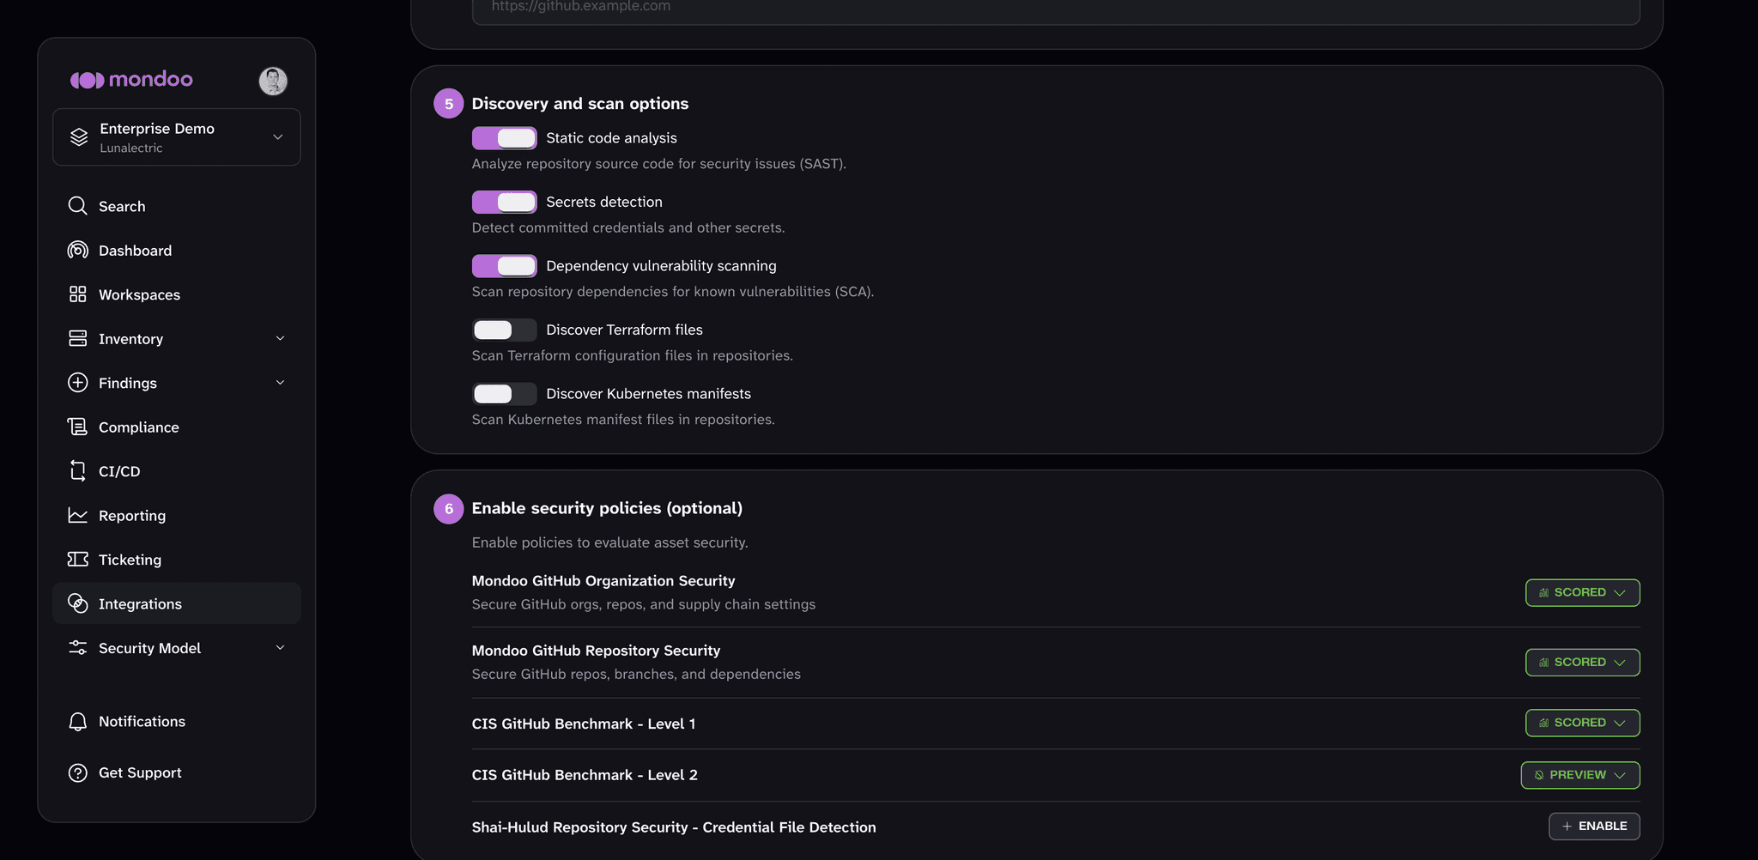Screen dimensions: 1758x860
Task: Click the GitHub URL input field
Action: click(1056, 10)
